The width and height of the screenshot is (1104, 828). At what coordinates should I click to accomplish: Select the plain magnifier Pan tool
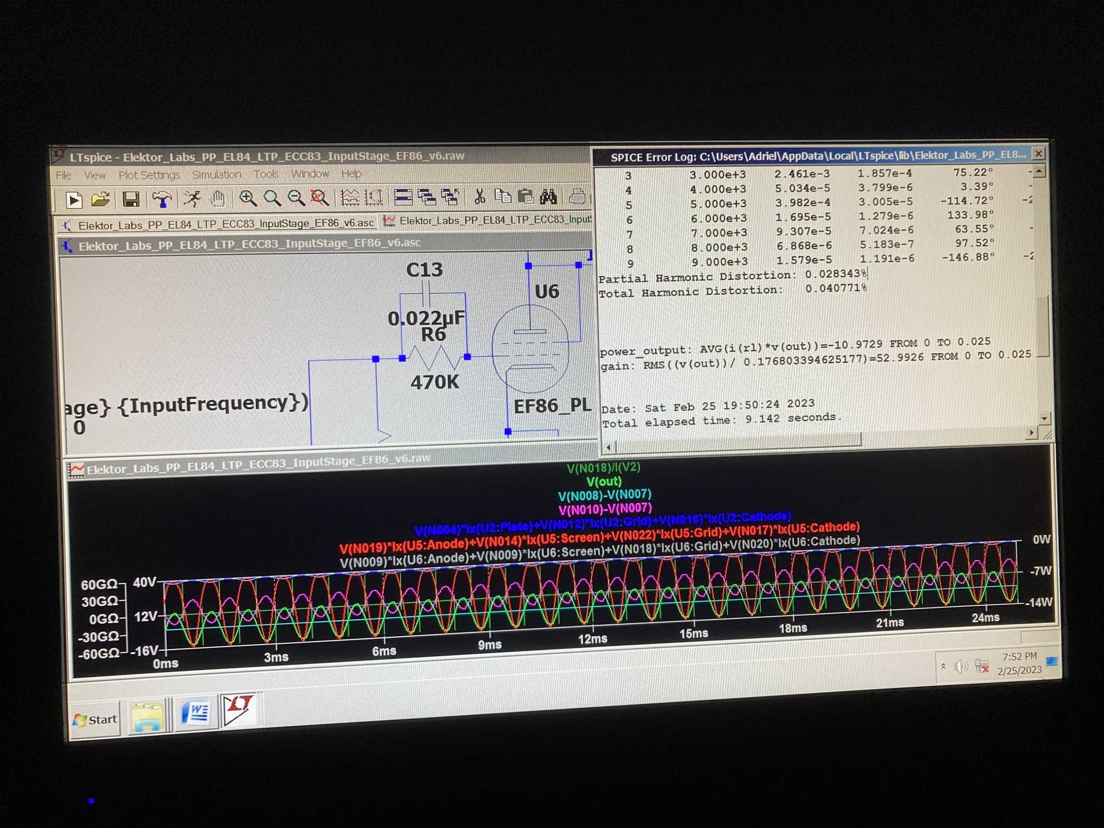tap(272, 198)
